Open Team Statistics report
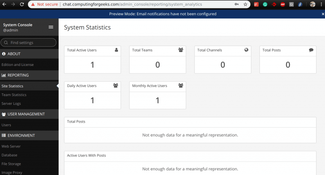The height and width of the screenshot is (175, 325). pyautogui.click(x=14, y=95)
